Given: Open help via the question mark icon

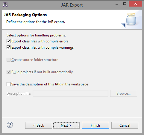Looking at the screenshot, I should click(10, 125).
